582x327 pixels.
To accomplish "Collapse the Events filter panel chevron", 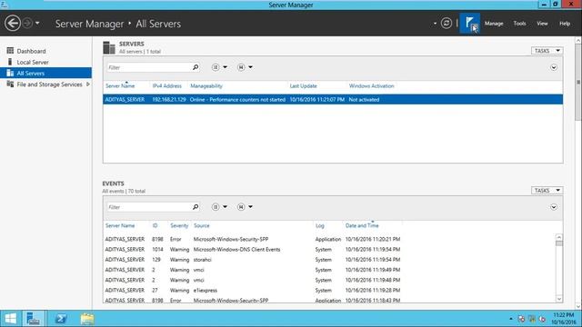I will (554, 207).
